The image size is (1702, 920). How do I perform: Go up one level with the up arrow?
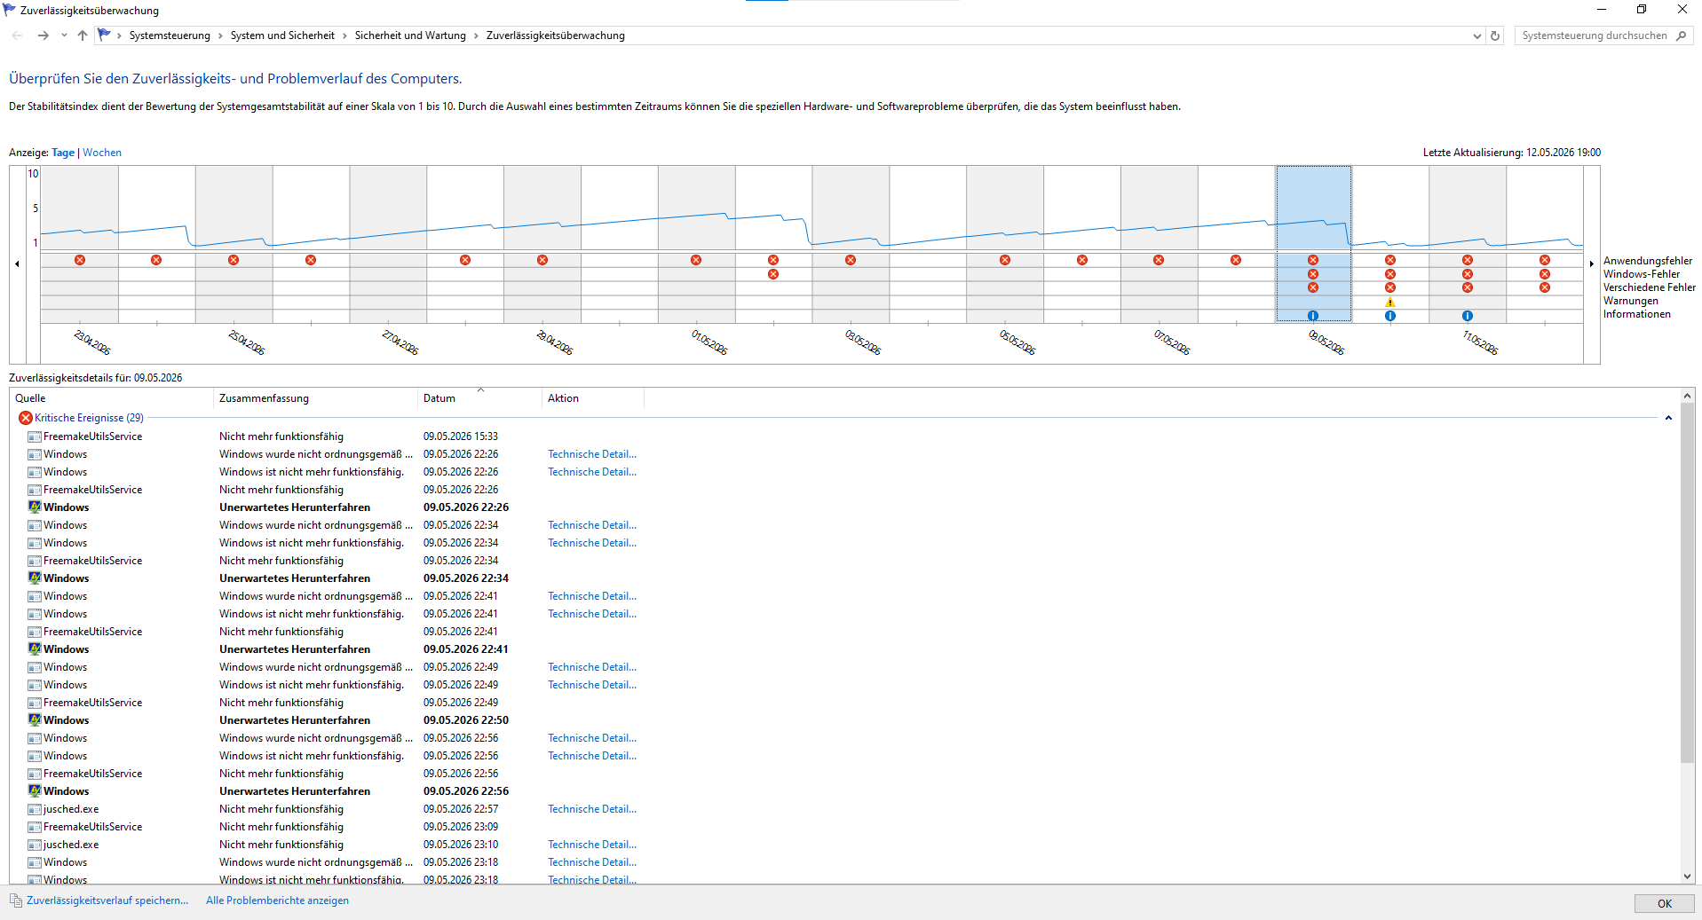coord(83,35)
